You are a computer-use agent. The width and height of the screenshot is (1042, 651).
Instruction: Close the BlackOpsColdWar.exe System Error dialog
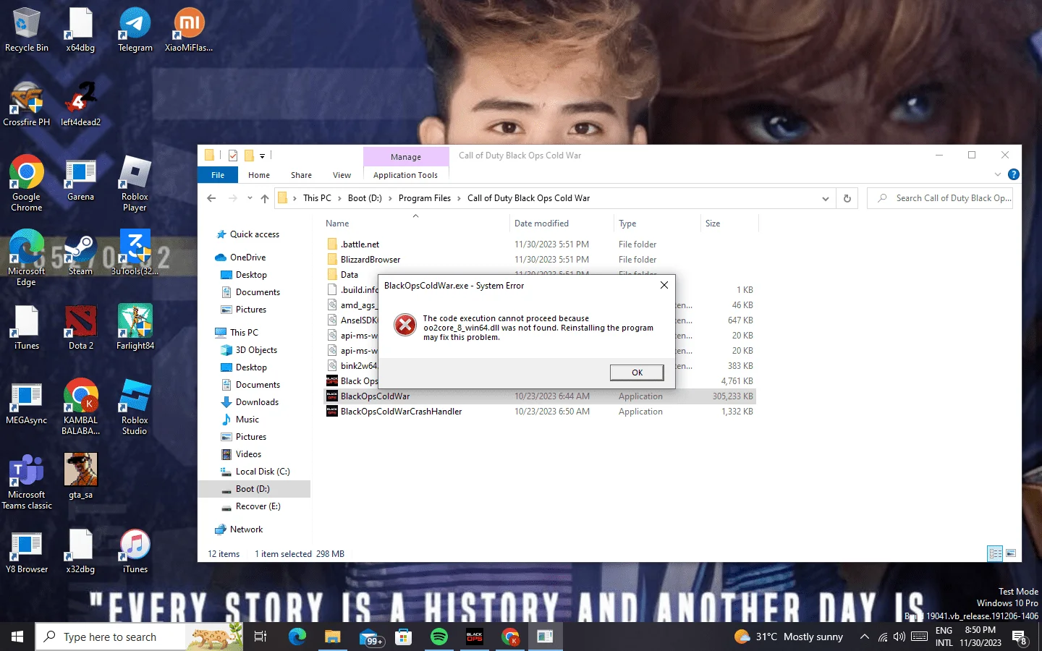coord(664,285)
